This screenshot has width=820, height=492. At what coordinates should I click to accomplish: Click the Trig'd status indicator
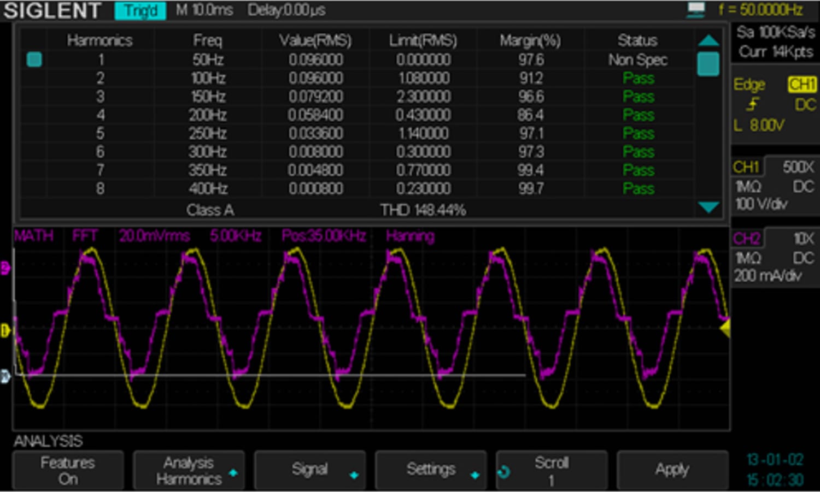click(140, 10)
